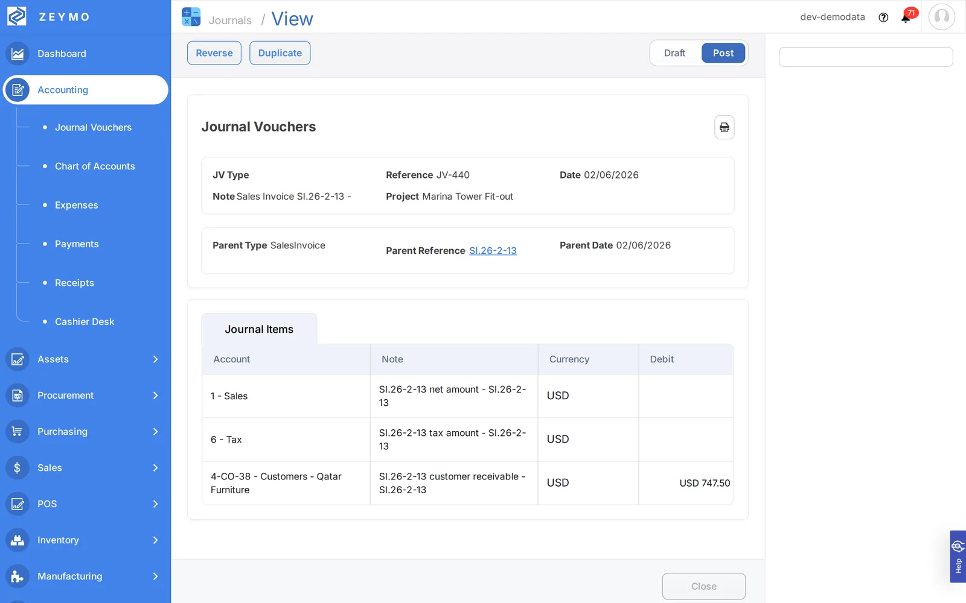Select the Journal Items tab
This screenshot has height=603, width=966.
pyautogui.click(x=259, y=329)
